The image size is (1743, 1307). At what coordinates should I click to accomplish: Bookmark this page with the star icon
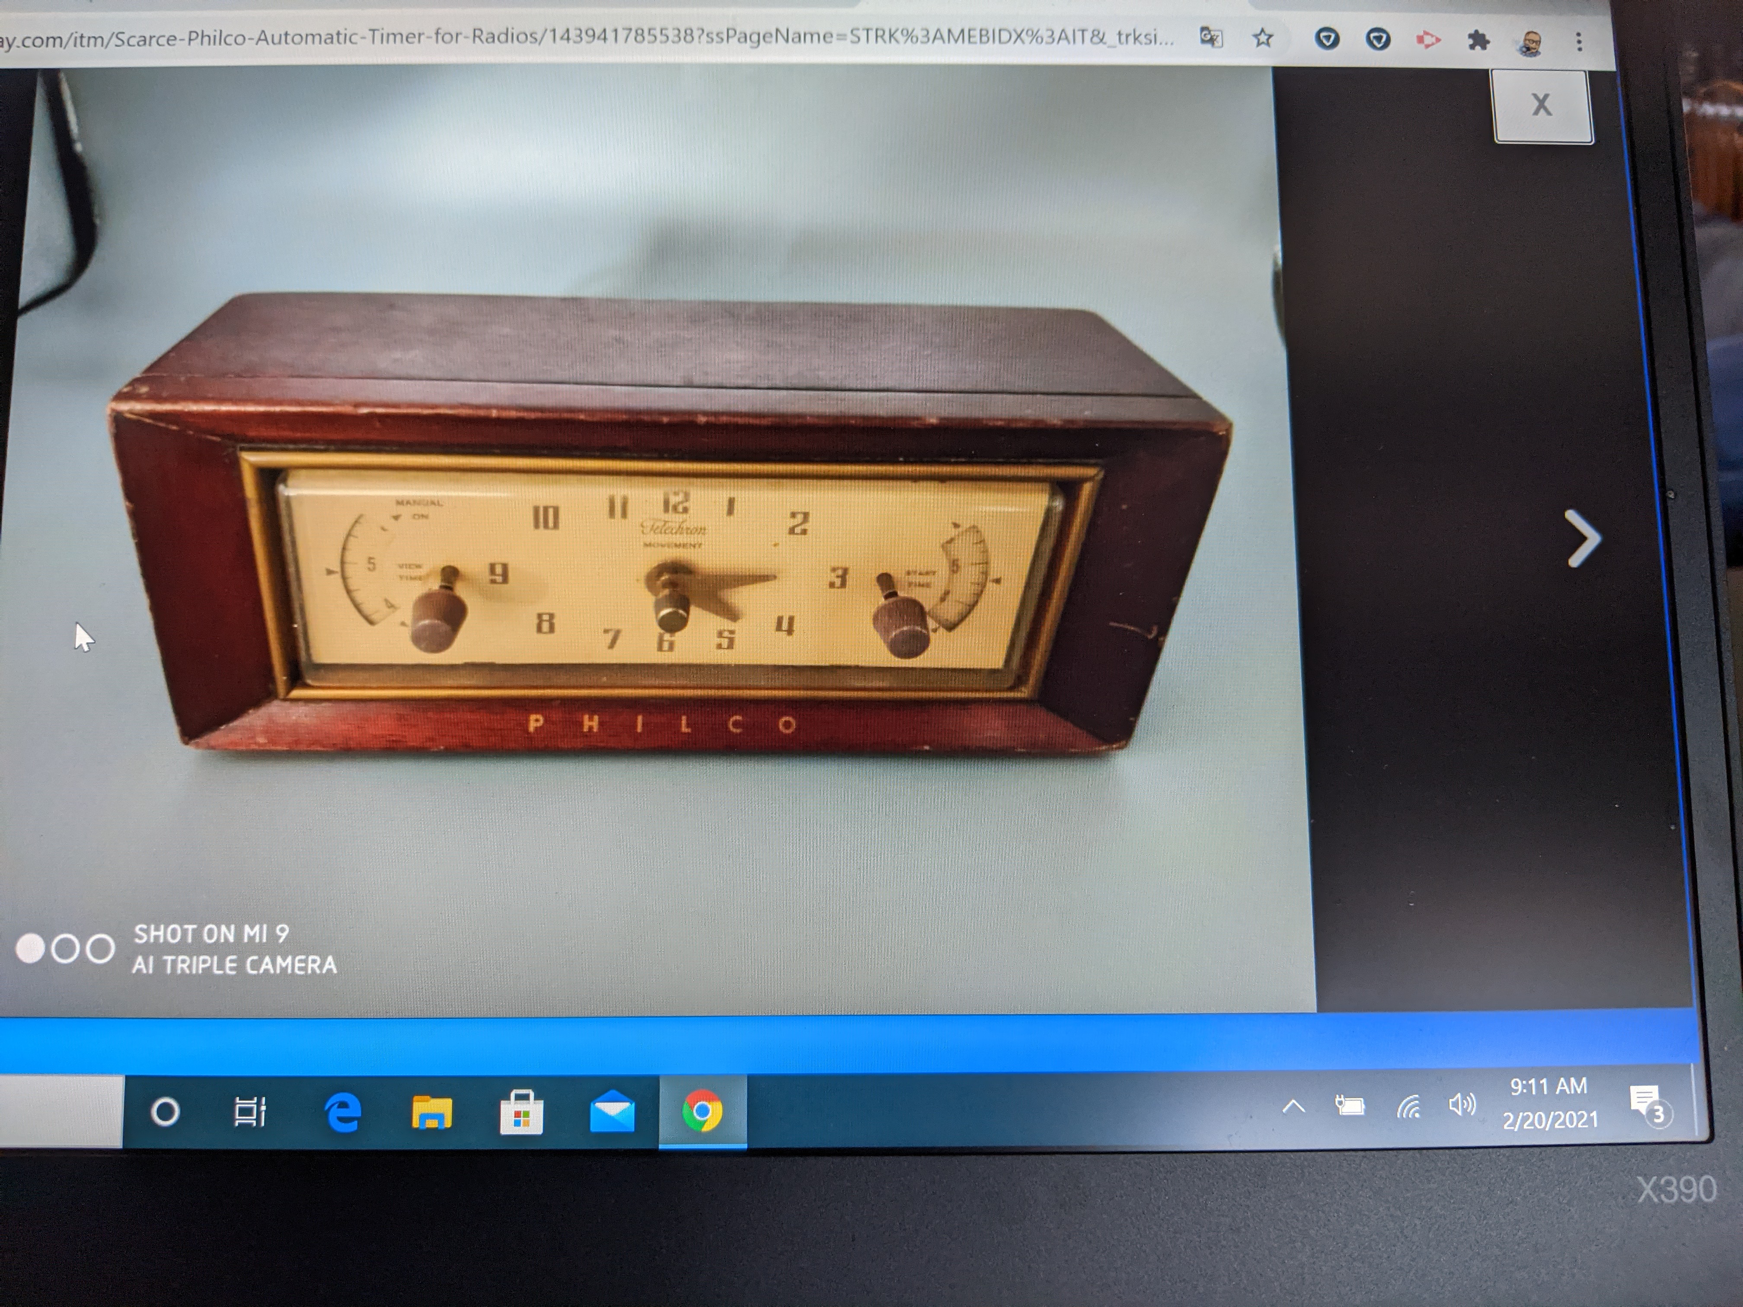tap(1263, 38)
